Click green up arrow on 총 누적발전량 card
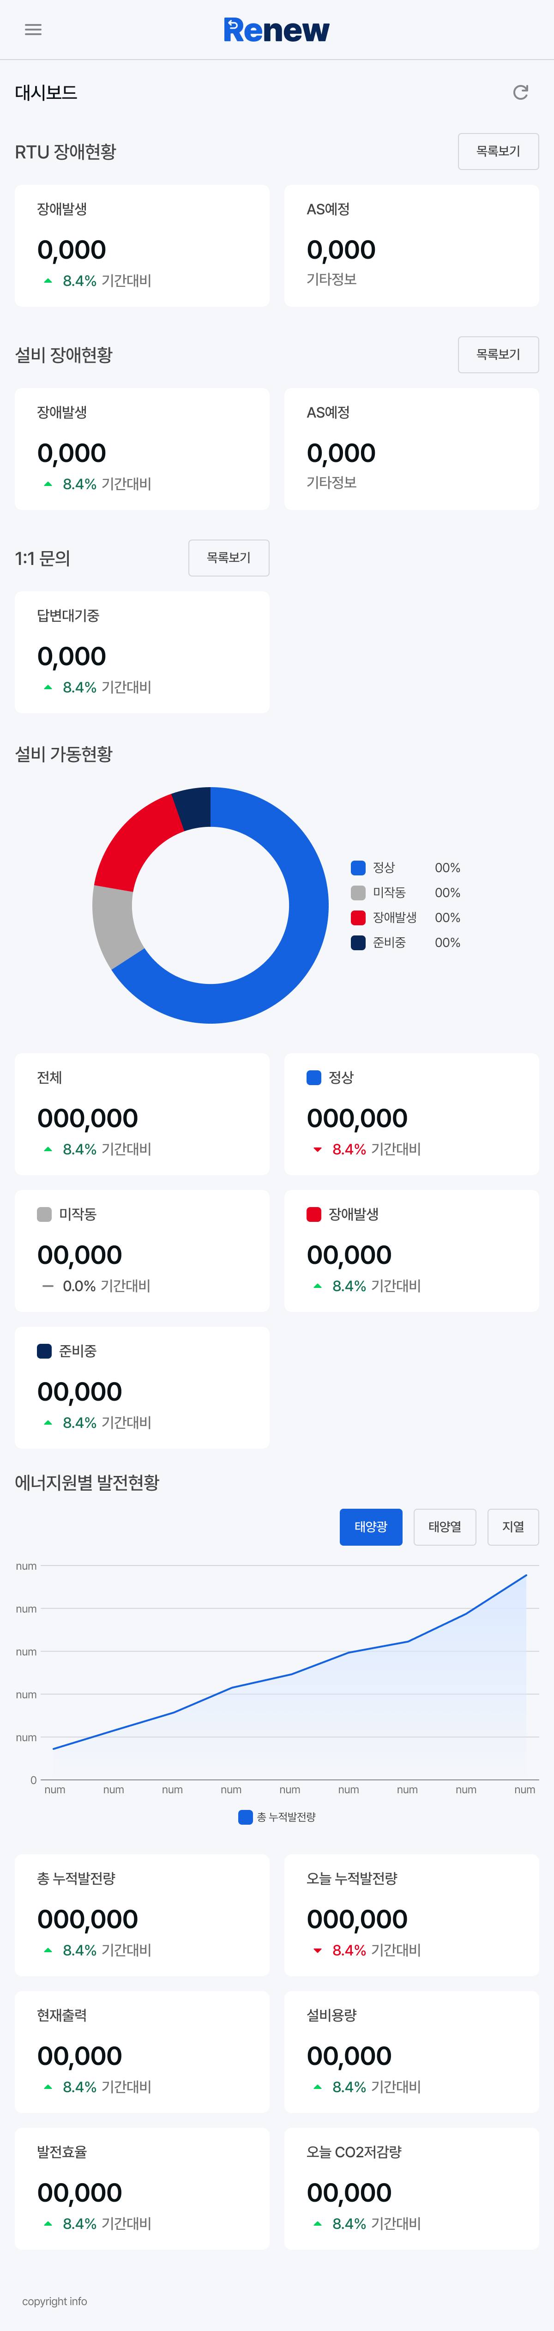The image size is (554, 2331). coord(48,1950)
